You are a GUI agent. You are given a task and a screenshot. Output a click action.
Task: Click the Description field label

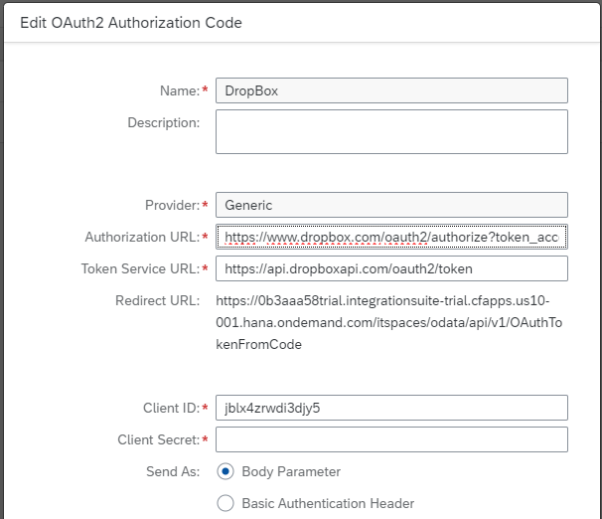pyautogui.click(x=163, y=122)
